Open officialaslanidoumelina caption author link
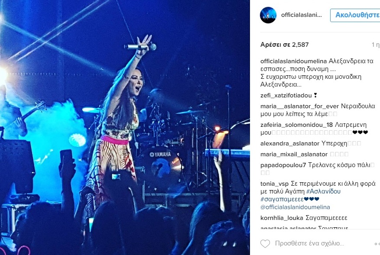 click(x=293, y=61)
